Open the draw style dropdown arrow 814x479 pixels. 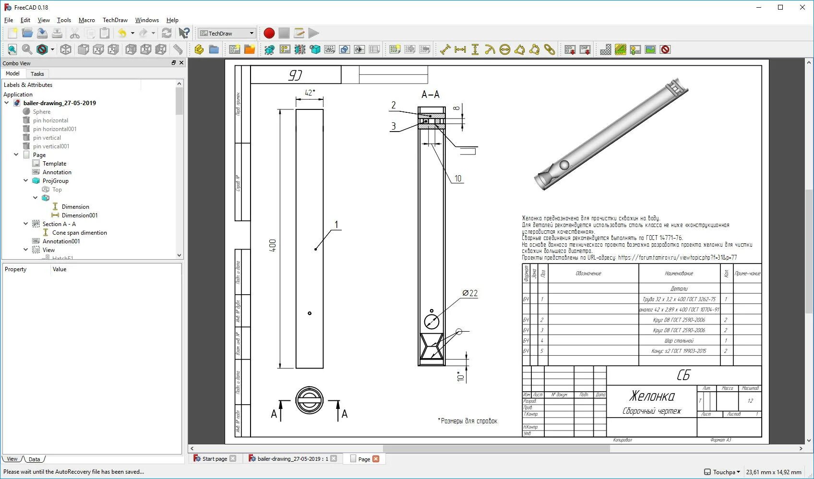pos(52,49)
